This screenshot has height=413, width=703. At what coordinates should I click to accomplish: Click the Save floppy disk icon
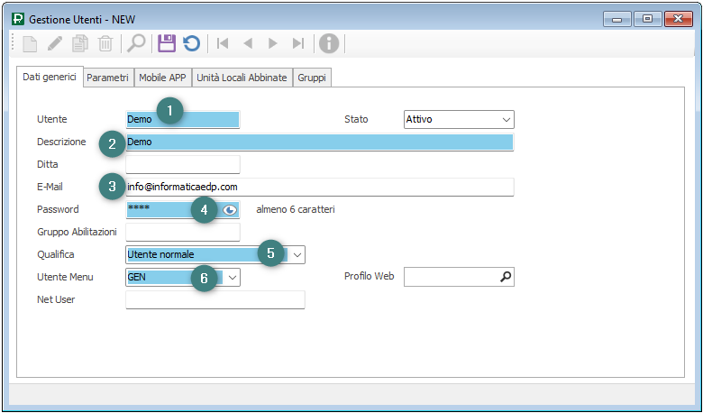click(166, 43)
